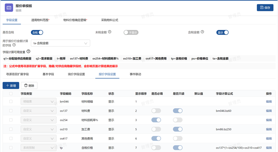Open 事件联动 sub-tab
Viewport: 278px width, 152px height.
(x=135, y=74)
